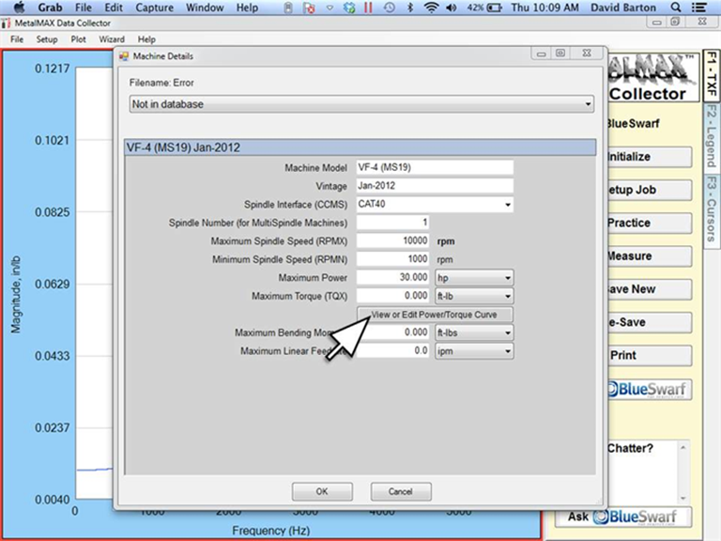Click the Minimum Spindle Speed field
Viewport: 721px width, 541px height.
[392, 259]
